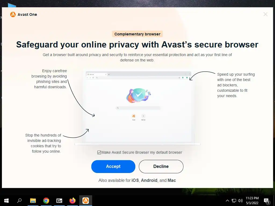Open the clock showing 11:23 PM
The image size is (275, 206).
pos(252,201)
